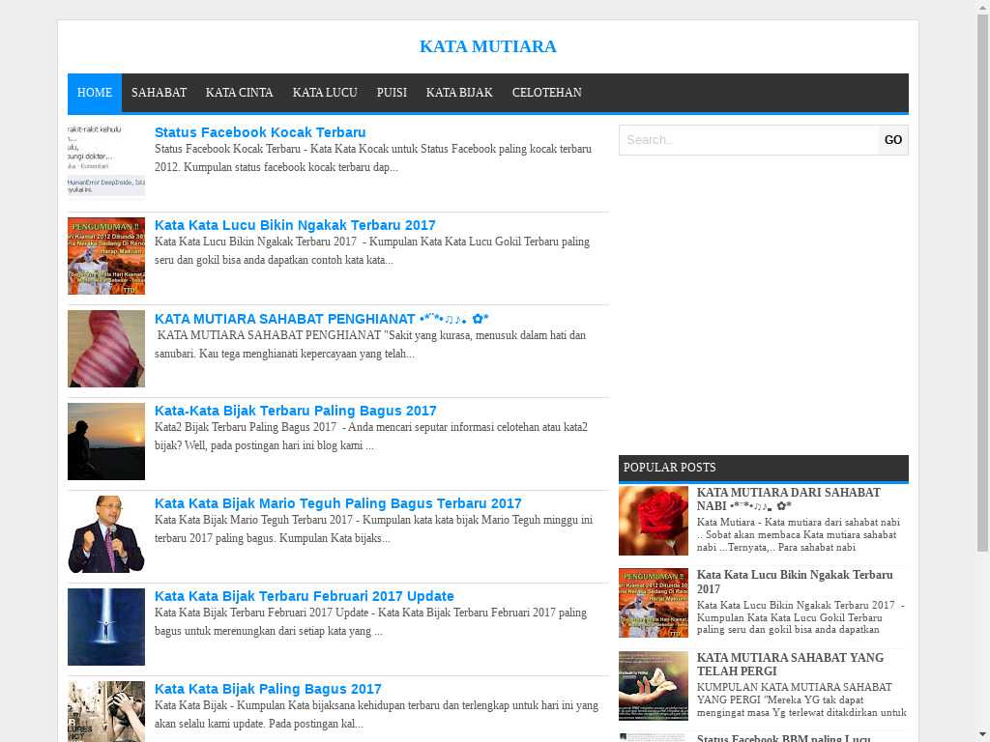Viewport: 990px width, 742px height.
Task: Click sunset silhouette thumbnail of Kata-Kata Bijak post
Action: tap(106, 442)
